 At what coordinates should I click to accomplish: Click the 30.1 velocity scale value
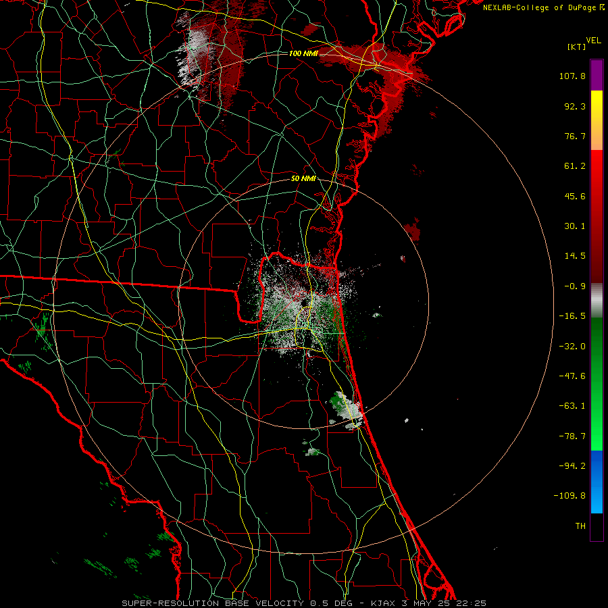click(x=575, y=226)
